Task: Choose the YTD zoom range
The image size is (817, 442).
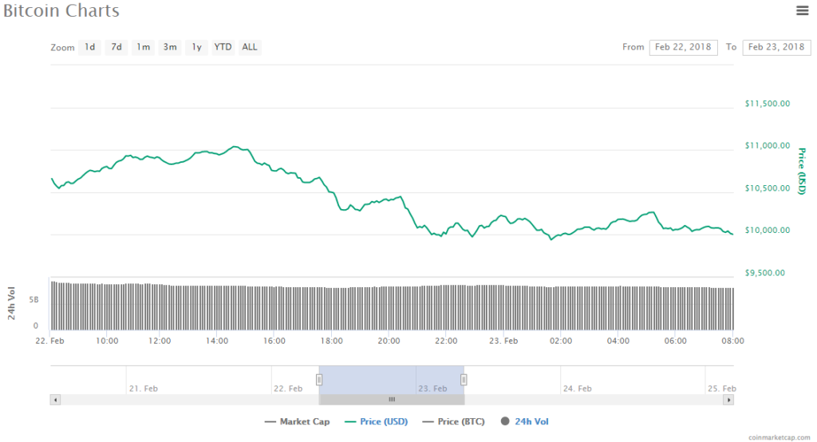Action: click(x=223, y=47)
